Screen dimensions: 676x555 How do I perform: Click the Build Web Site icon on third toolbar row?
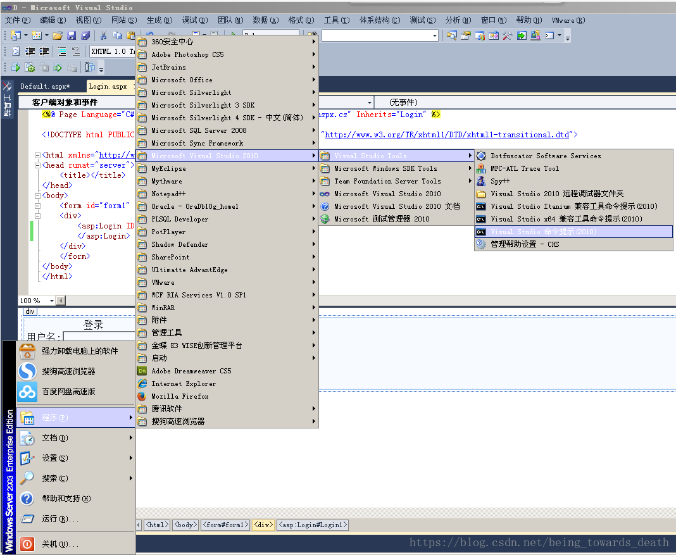[16, 68]
